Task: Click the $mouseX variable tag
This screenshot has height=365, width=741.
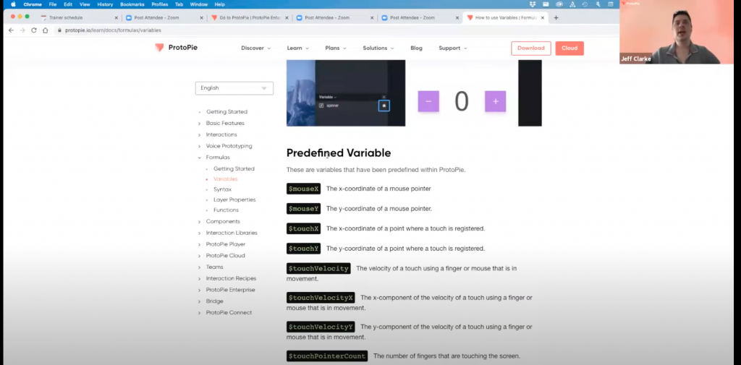Action: point(303,189)
